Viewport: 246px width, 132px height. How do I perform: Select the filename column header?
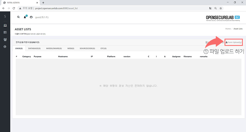(x=188, y=56)
